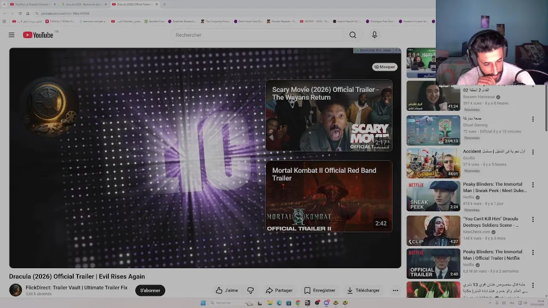Share the video via Partager
The height and width of the screenshot is (308, 548).
point(279,290)
